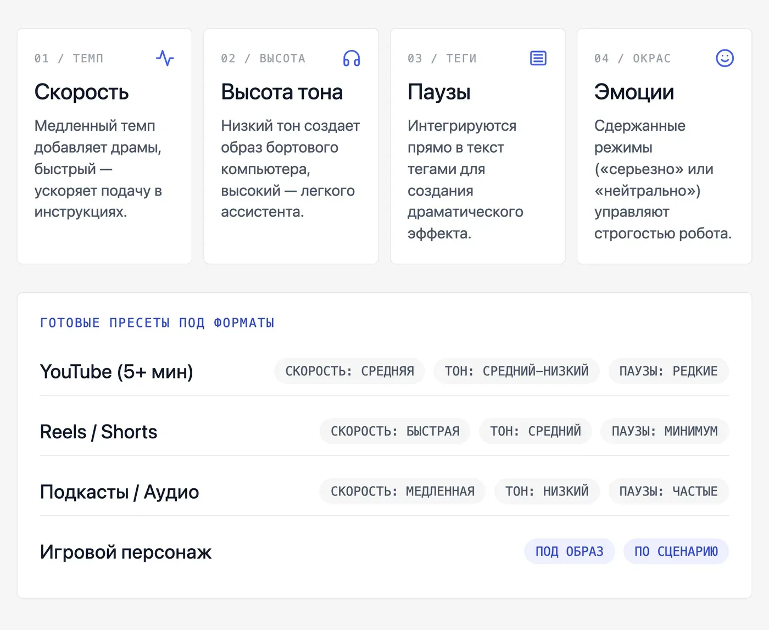Select the «YouTube (5+ мин)» preset row title
The height and width of the screenshot is (630, 769).
[x=116, y=372]
